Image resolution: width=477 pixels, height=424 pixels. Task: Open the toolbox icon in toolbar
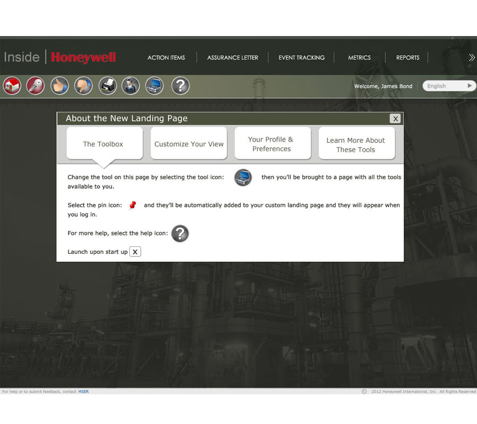pos(155,85)
